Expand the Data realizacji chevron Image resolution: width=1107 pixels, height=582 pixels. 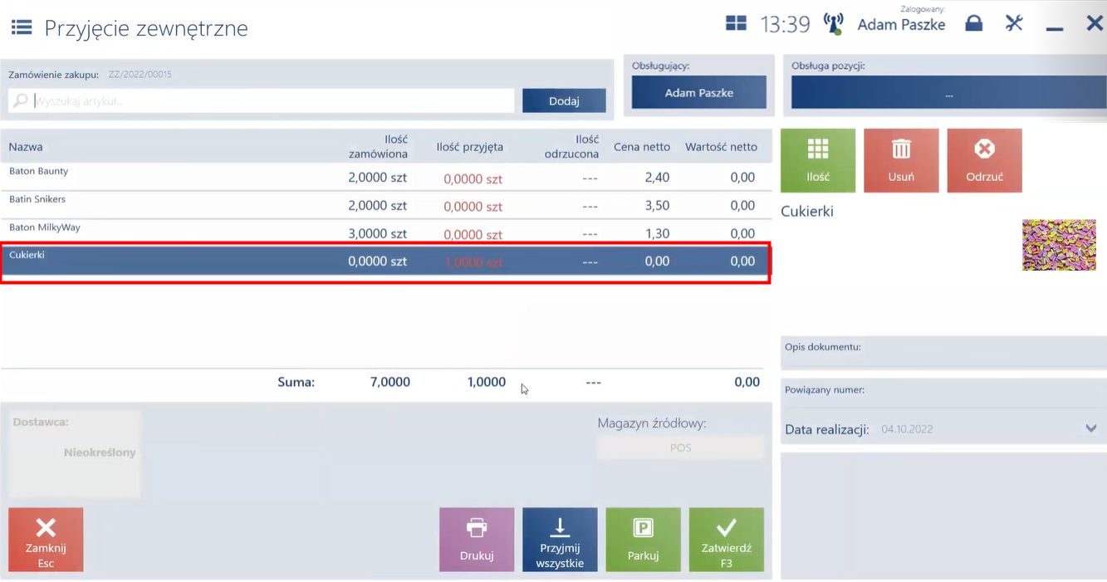tap(1091, 428)
